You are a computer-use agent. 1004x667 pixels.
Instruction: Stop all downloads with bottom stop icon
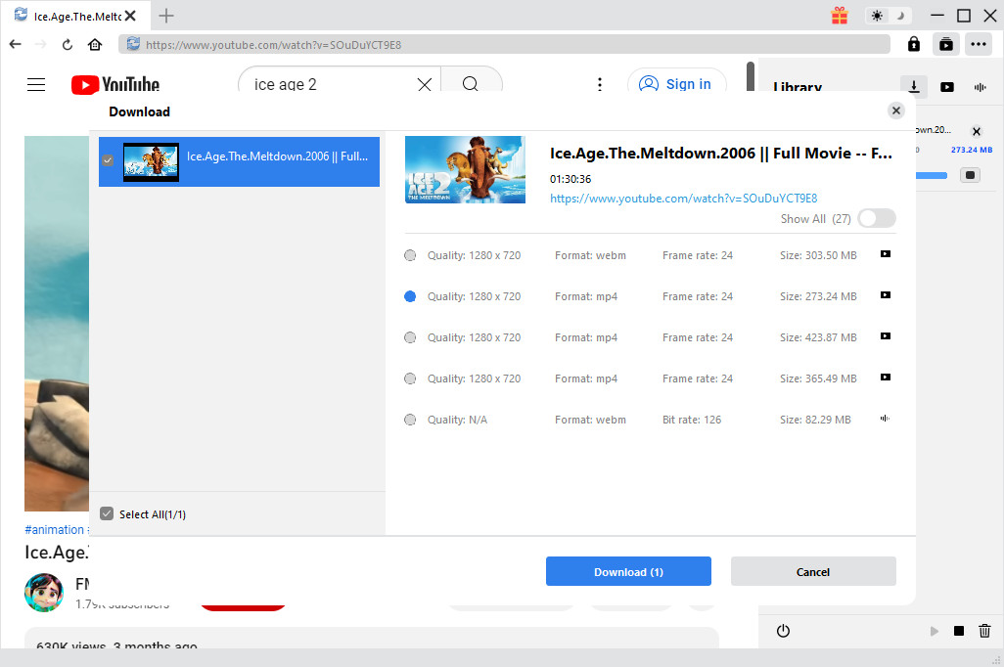tap(959, 631)
